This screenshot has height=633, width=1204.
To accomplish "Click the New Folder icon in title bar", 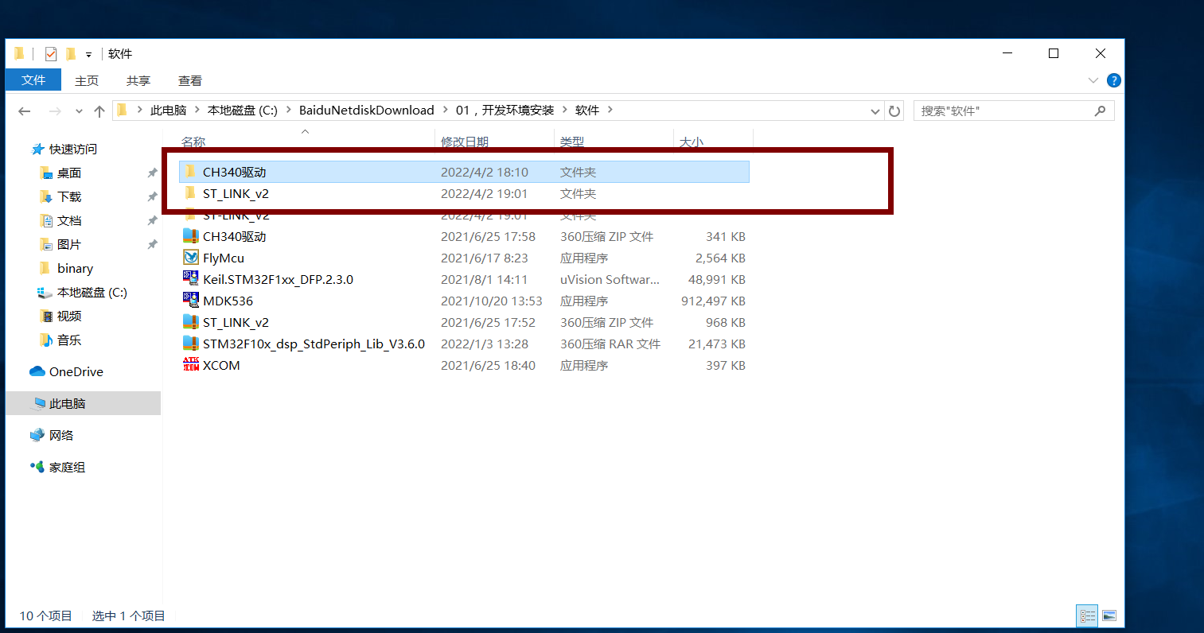I will pos(71,54).
